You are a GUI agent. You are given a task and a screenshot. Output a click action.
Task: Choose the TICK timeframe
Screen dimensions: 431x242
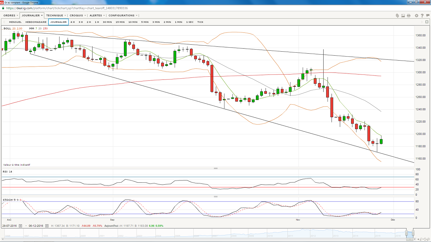[200, 22]
